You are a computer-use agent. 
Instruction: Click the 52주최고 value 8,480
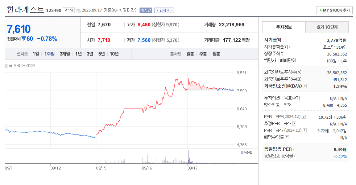pyautogui.click(x=328, y=105)
